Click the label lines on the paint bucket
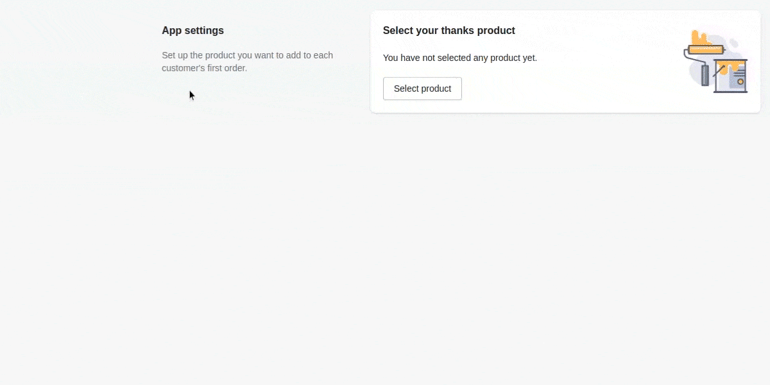770x385 pixels. (x=739, y=73)
